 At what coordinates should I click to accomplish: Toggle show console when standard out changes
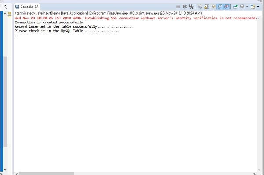coord(220,7)
